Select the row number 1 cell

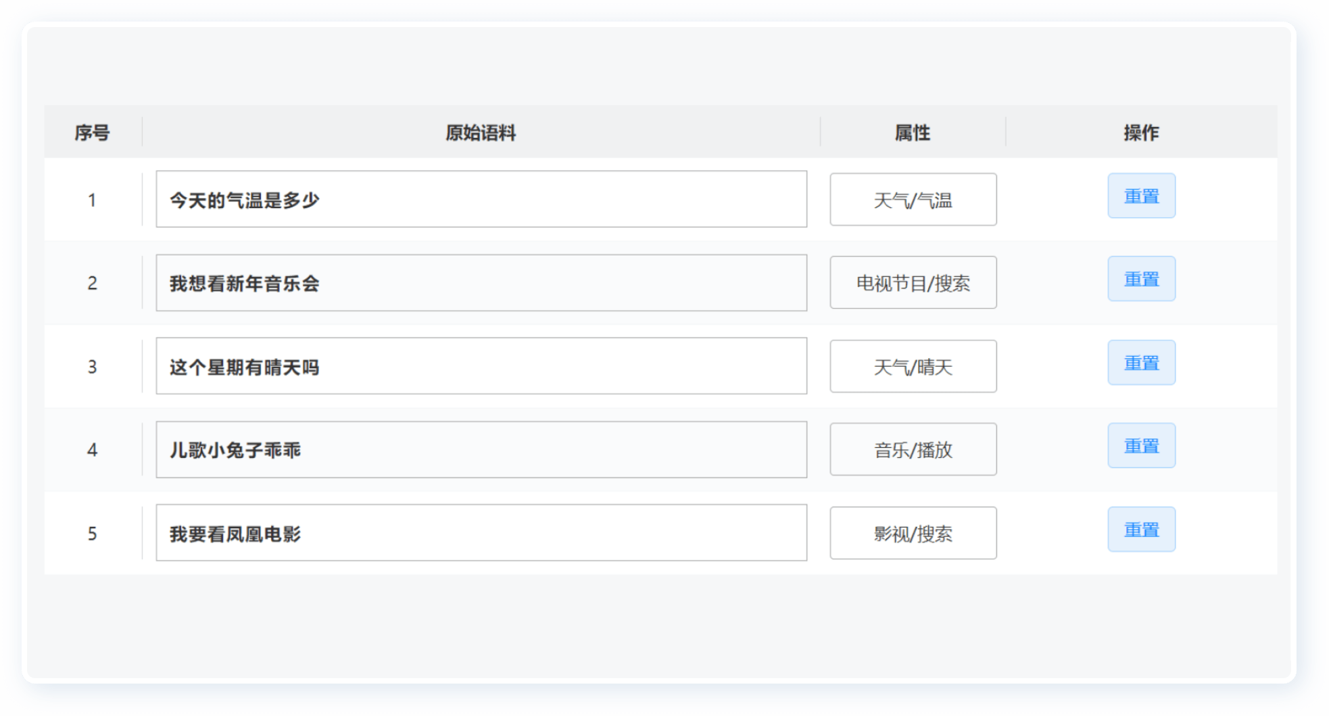tap(92, 200)
